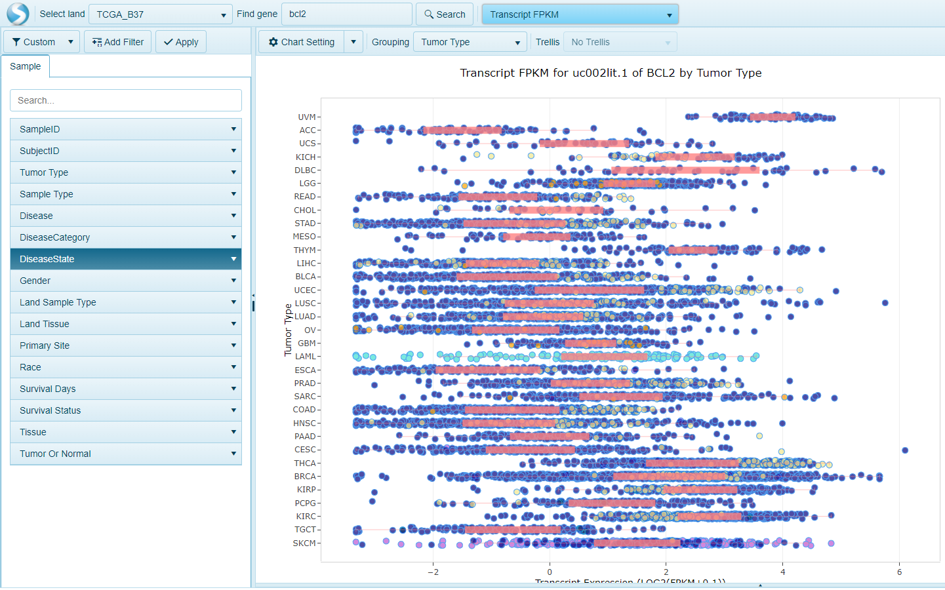This screenshot has height=590, width=945.
Task: Click the caret beside Chart Setting
Action: click(x=353, y=41)
